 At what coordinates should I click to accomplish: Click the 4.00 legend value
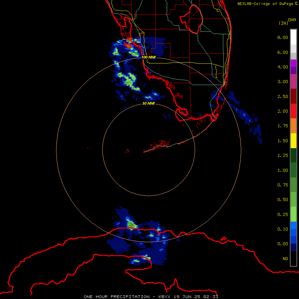(x=283, y=67)
